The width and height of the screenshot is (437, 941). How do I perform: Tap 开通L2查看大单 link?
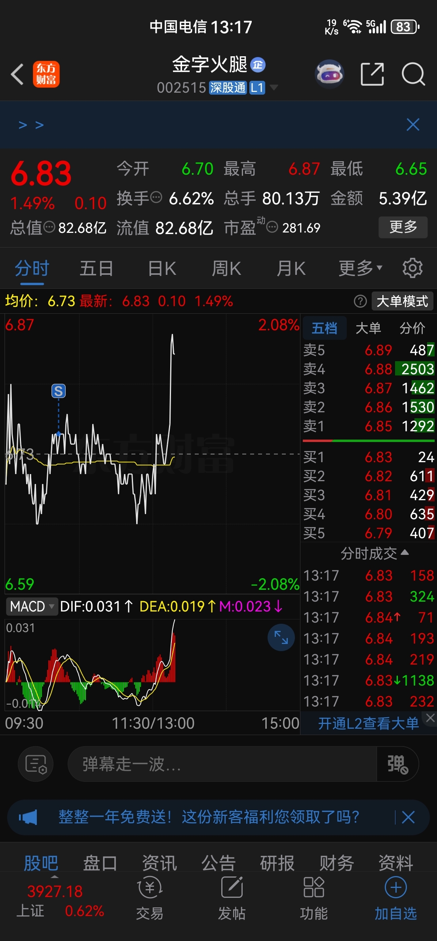pos(368,724)
